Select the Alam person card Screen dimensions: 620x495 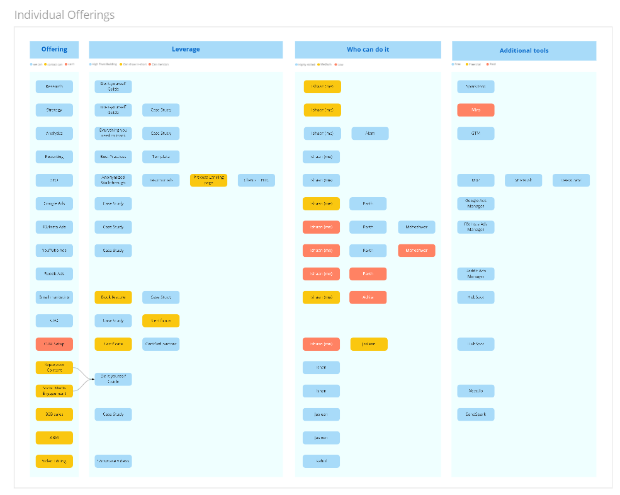[x=370, y=134]
